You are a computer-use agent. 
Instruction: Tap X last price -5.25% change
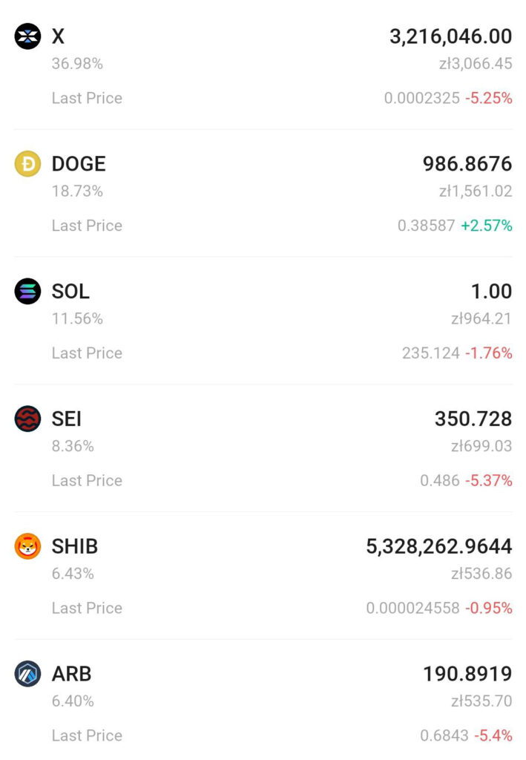tap(489, 98)
